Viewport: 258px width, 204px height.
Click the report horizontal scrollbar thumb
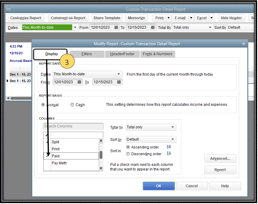point(21,98)
